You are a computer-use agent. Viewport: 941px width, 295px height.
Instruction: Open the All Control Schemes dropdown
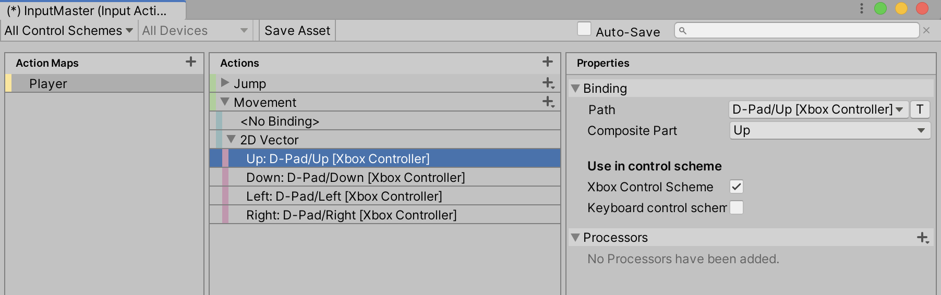(x=68, y=31)
